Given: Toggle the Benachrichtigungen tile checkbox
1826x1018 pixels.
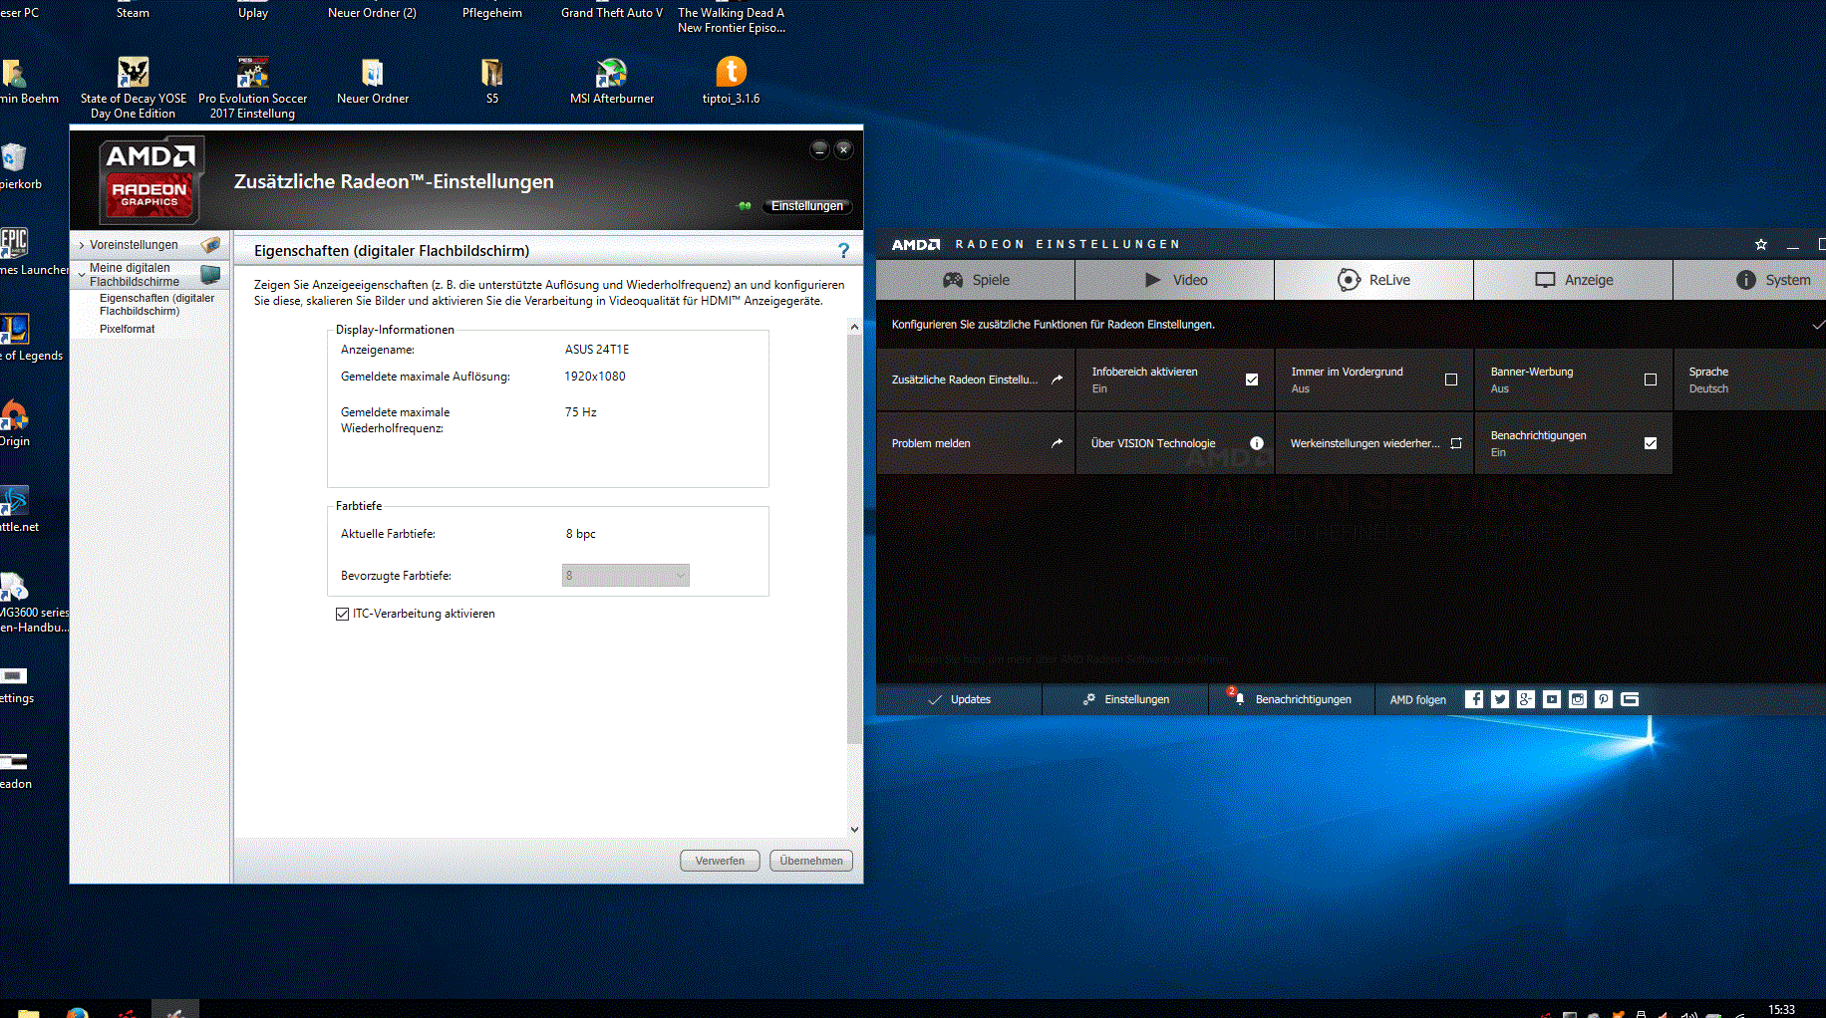Looking at the screenshot, I should click(1651, 443).
